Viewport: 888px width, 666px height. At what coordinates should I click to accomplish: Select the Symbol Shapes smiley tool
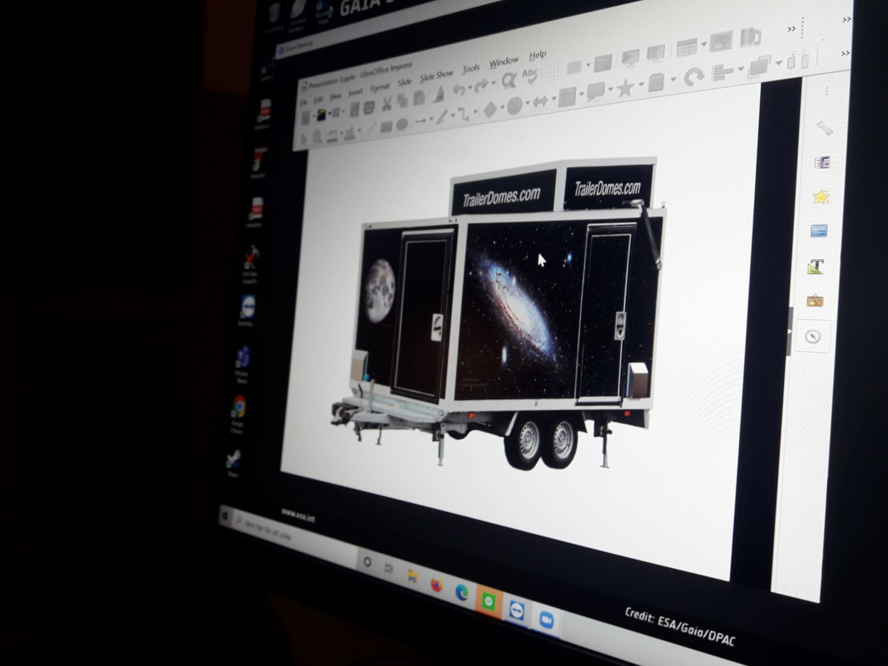514,105
